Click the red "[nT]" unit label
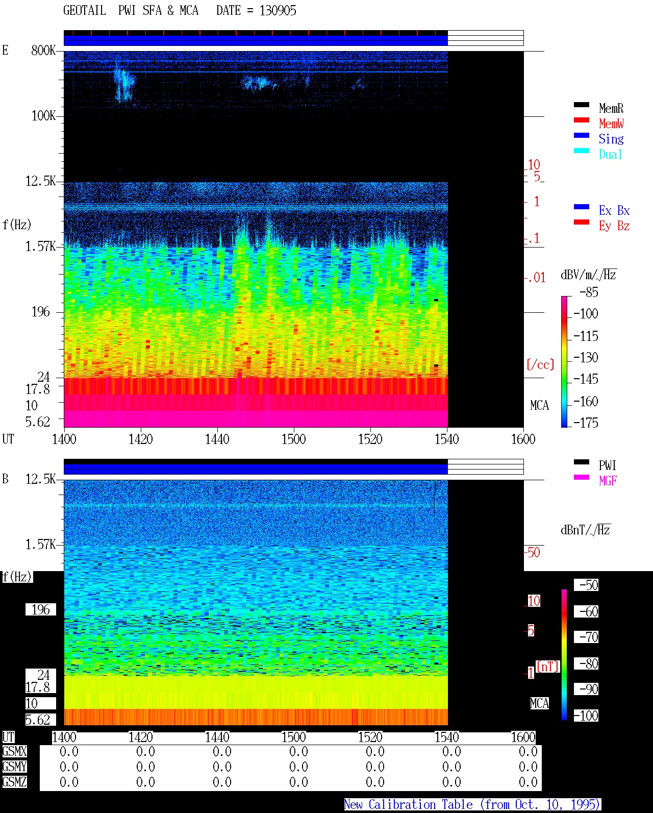653x813 pixels. coord(548,667)
